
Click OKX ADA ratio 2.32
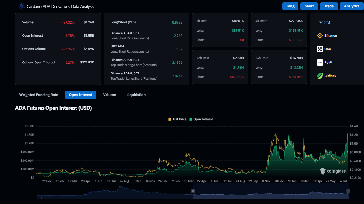click(x=179, y=49)
